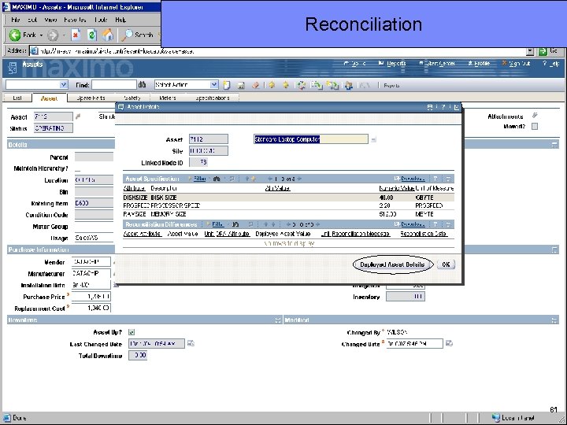Screen dimensions: 567x425
Task: Click the browser Stop icon
Action: point(76,35)
